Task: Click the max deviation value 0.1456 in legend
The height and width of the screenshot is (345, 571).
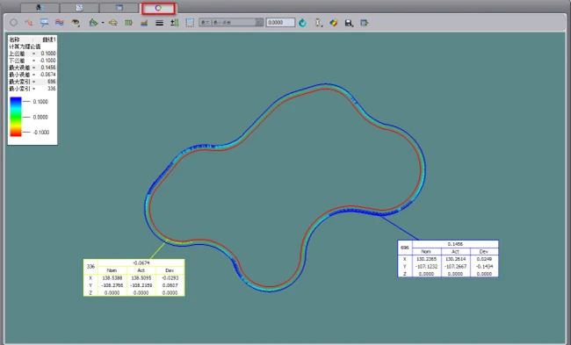Action: [x=48, y=68]
